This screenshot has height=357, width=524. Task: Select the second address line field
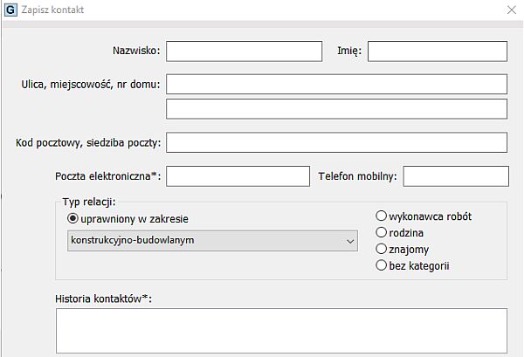pos(336,108)
